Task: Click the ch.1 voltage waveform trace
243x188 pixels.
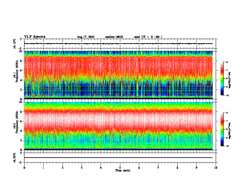Action: [118, 44]
